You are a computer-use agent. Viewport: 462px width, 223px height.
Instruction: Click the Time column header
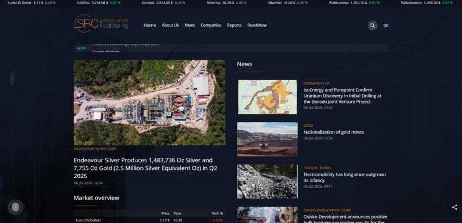[x=177, y=213]
